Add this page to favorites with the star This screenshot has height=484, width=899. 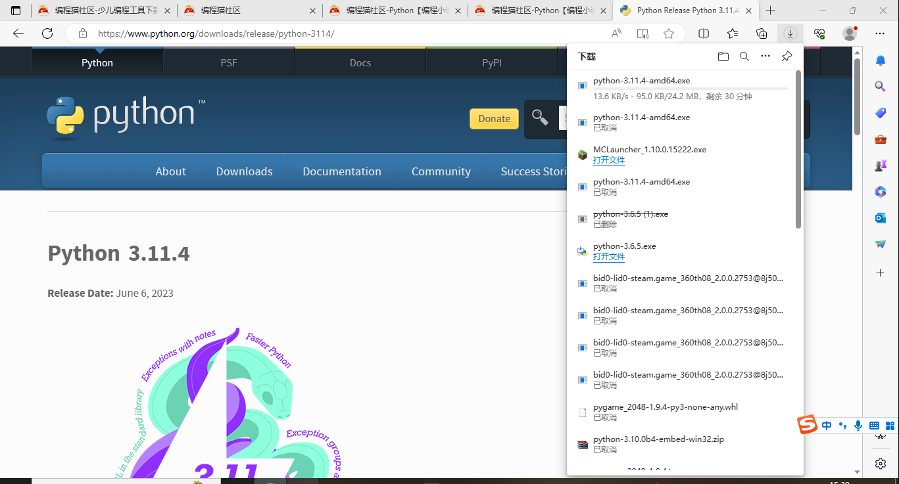point(669,33)
